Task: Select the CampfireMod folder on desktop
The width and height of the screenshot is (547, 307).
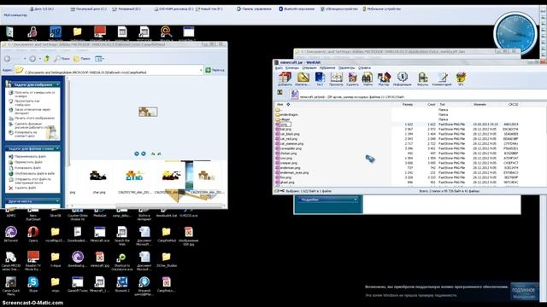Action: click(167, 235)
